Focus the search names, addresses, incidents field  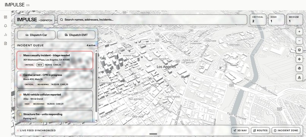tap(152, 19)
